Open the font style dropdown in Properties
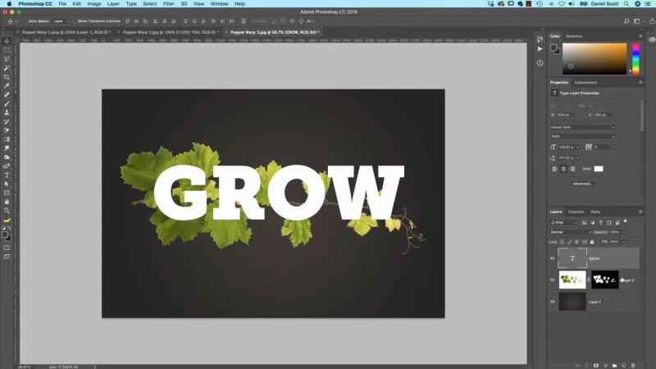 pos(582,136)
